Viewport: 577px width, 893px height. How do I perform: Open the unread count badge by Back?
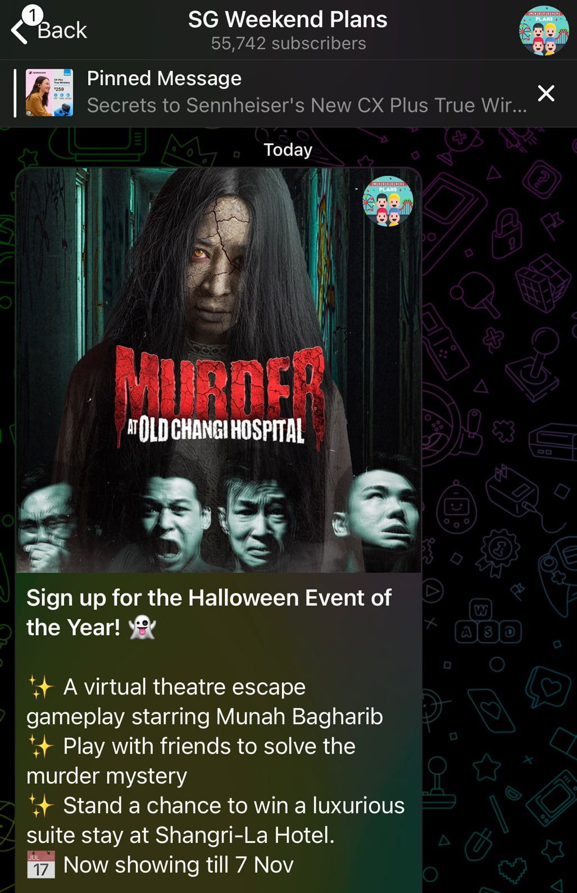click(33, 15)
